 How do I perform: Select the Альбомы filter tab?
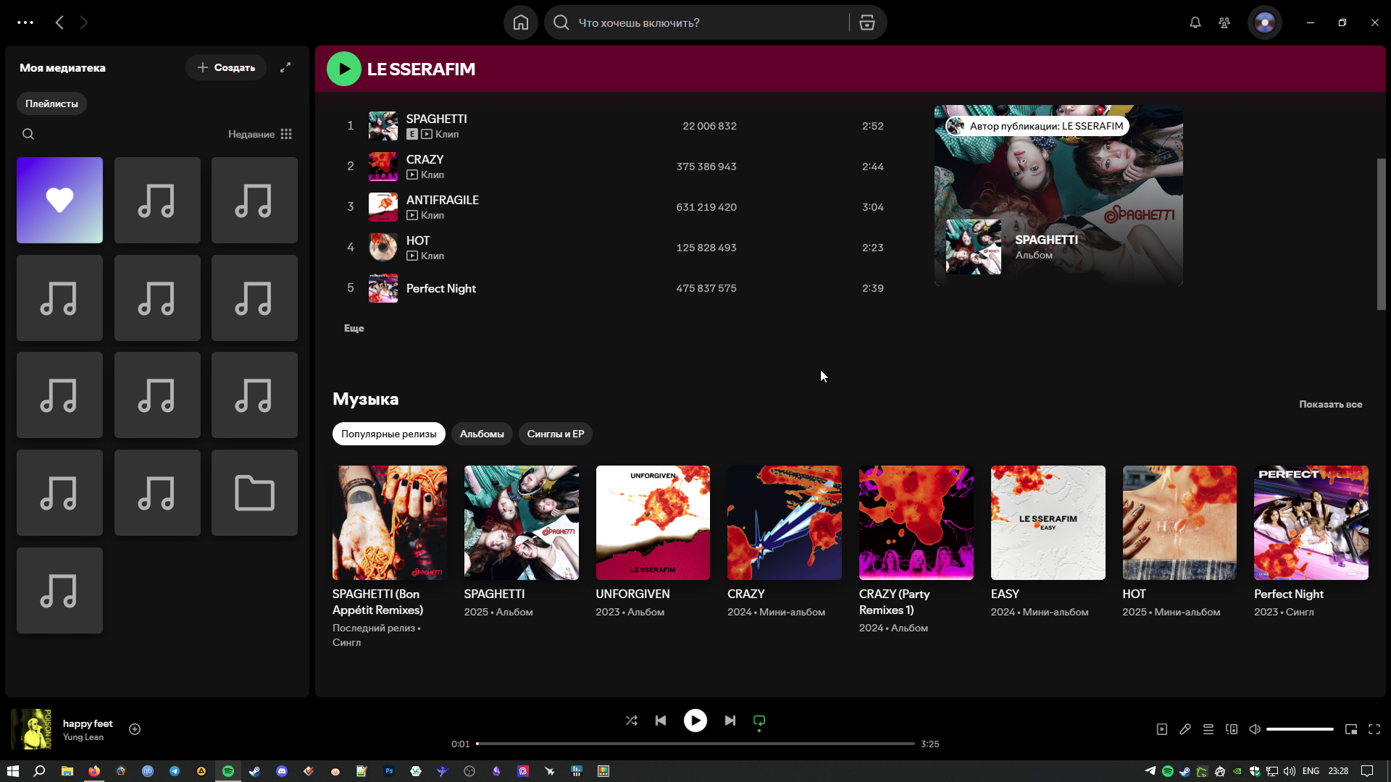[x=481, y=434]
